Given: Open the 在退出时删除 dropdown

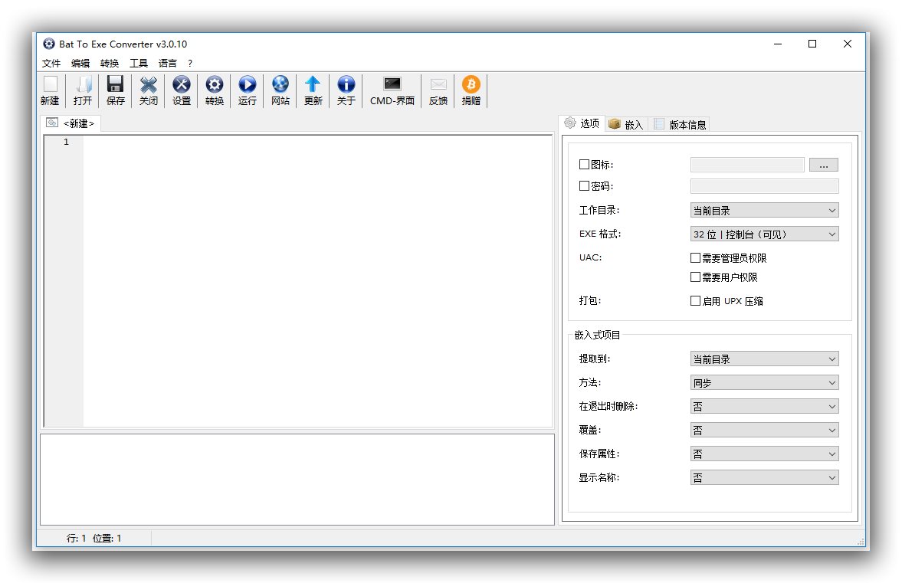Looking at the screenshot, I should point(765,407).
